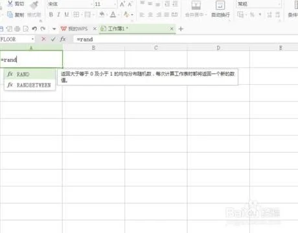Image resolution: width=298 pixels, height=233 pixels.
Task: Add a new document tab with plus
Action: tap(181, 28)
